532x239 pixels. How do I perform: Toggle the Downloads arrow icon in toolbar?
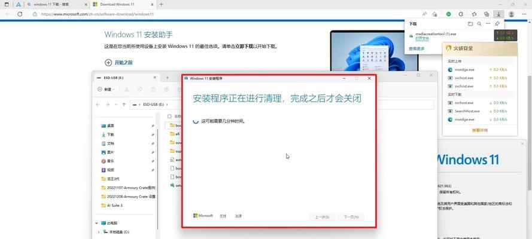498,14
